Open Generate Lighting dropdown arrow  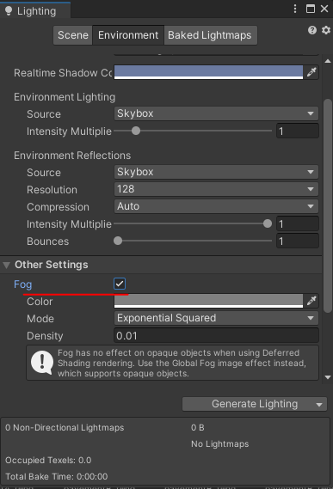tap(319, 405)
